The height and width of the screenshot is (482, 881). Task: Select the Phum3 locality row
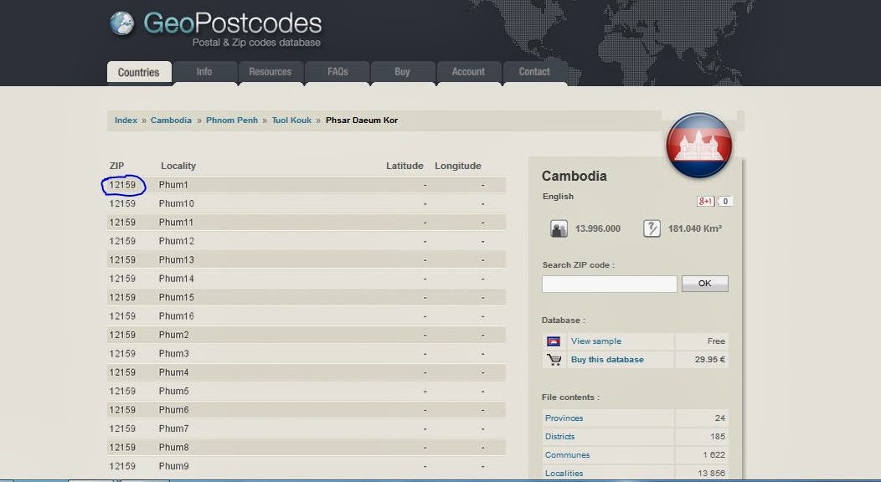point(307,354)
